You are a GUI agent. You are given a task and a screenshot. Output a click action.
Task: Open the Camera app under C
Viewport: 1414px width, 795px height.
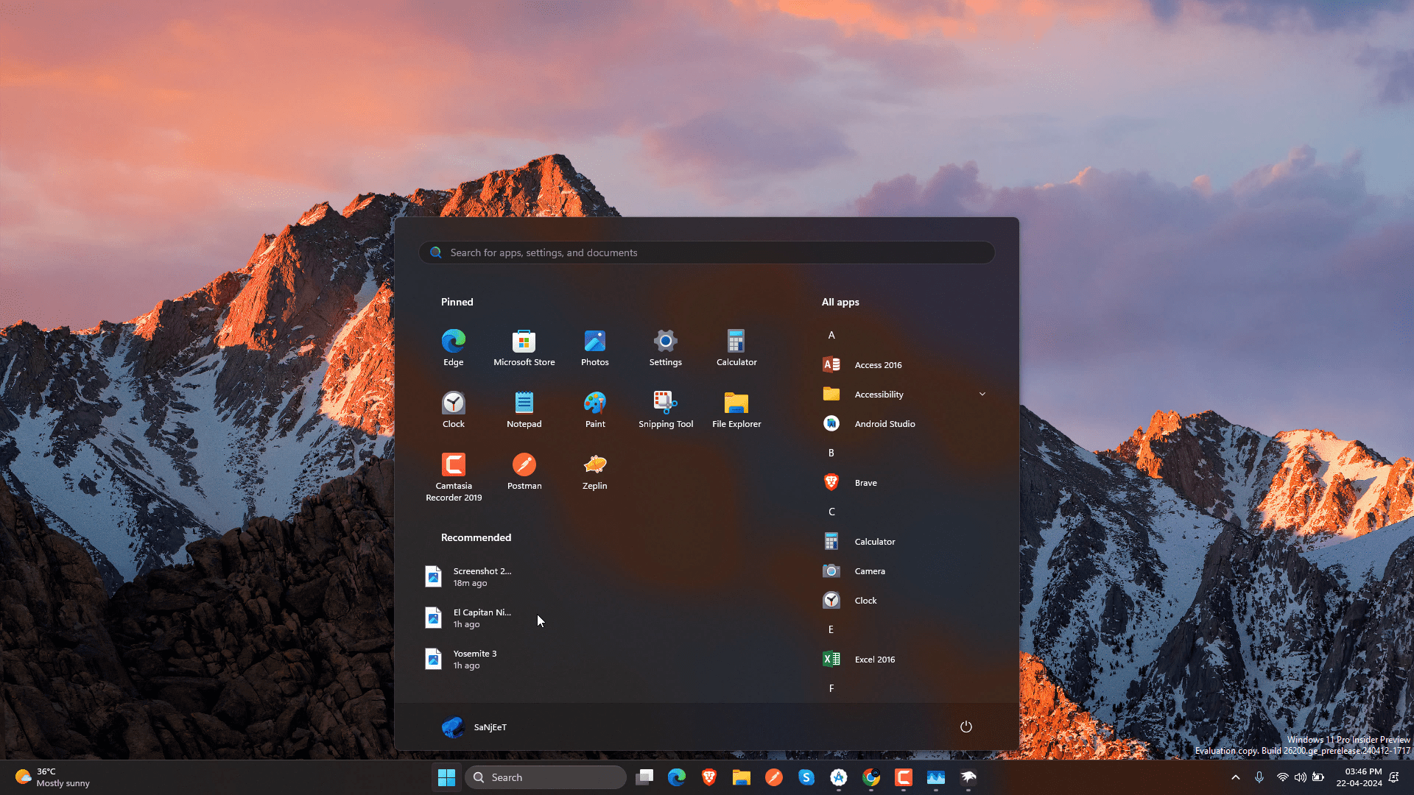(x=870, y=570)
